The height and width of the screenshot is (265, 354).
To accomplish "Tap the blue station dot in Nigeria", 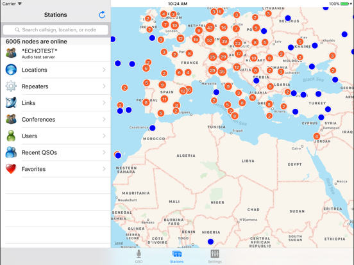I will (x=210, y=241).
